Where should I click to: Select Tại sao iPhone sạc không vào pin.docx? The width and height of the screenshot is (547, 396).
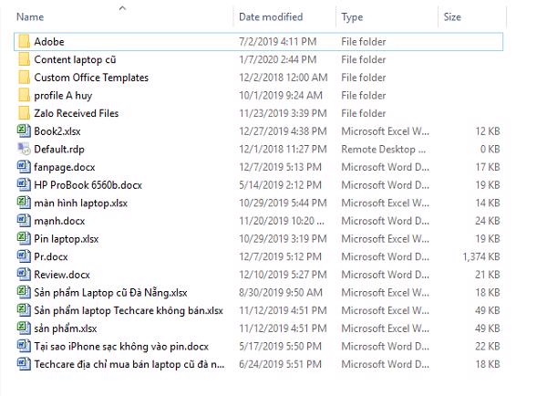(121, 346)
